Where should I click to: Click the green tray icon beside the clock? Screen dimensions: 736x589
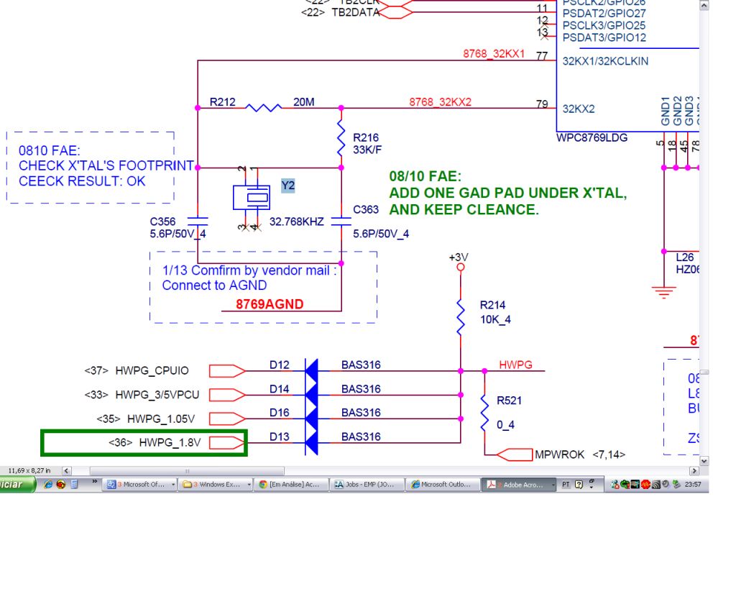(676, 484)
